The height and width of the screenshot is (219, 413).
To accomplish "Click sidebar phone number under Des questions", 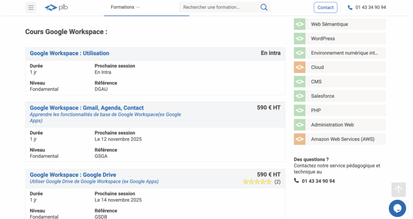I will click(x=318, y=181).
